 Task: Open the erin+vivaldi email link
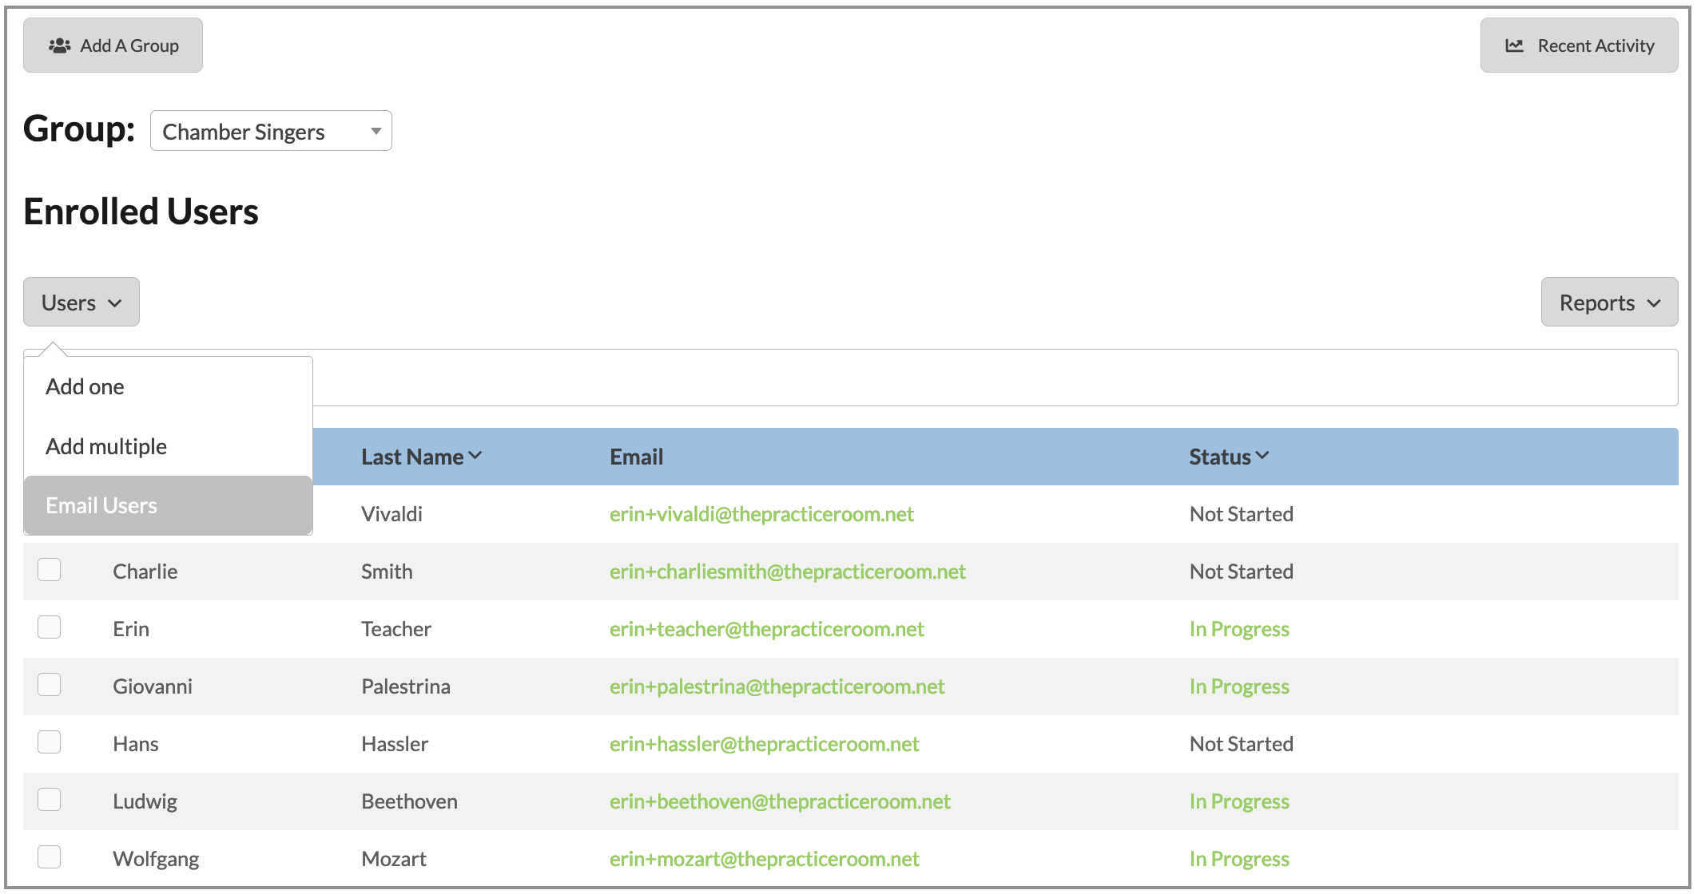[761, 514]
